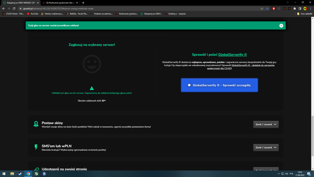Click the share page icon
314x177 pixels.
(x=262, y=8)
